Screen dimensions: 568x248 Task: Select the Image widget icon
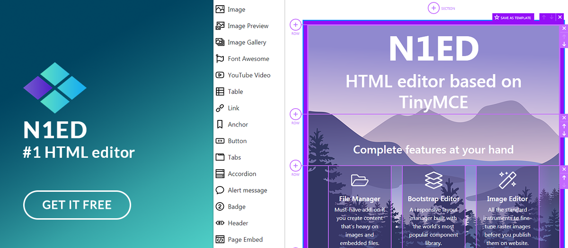[220, 9]
